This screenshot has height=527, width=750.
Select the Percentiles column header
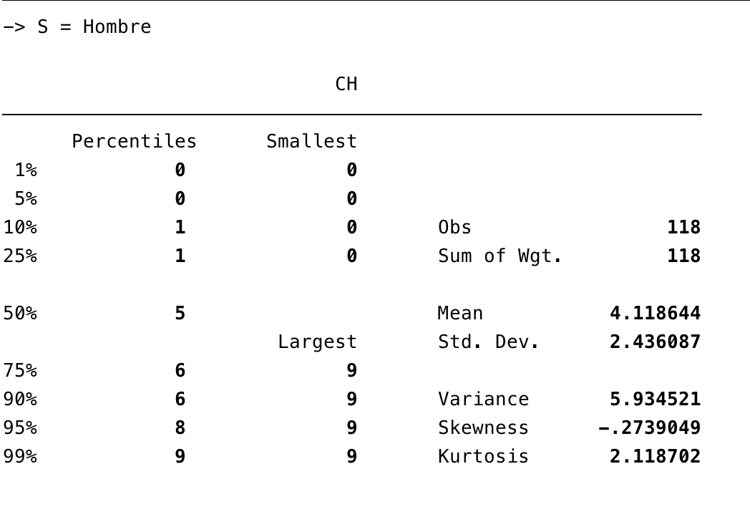(134, 142)
